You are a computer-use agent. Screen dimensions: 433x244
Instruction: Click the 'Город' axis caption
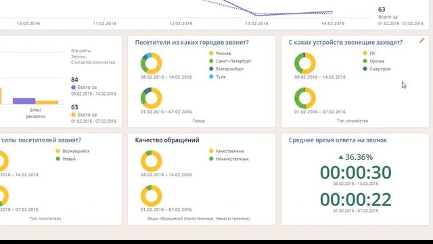coord(198,121)
